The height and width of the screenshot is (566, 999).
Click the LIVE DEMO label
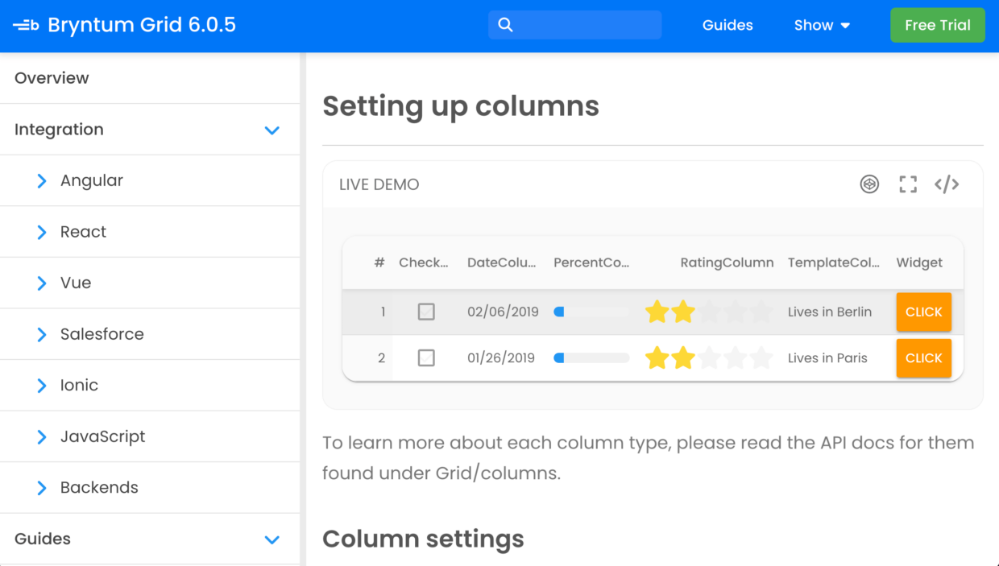click(x=379, y=184)
